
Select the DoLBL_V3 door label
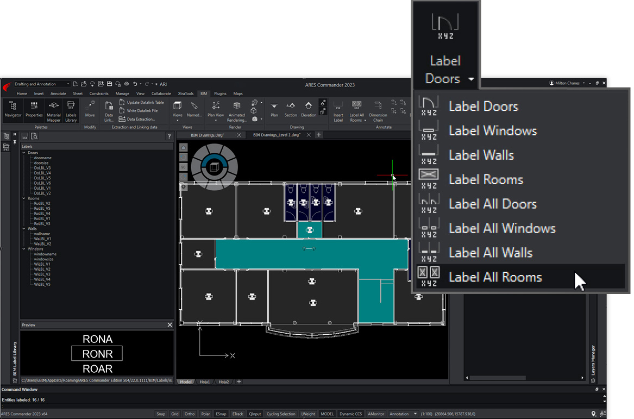click(x=42, y=168)
